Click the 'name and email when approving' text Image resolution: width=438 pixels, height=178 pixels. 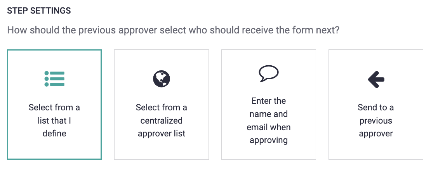268,127
